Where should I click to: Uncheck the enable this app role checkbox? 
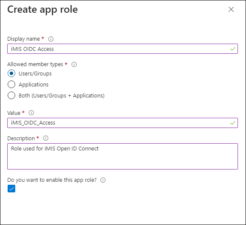pos(11,189)
